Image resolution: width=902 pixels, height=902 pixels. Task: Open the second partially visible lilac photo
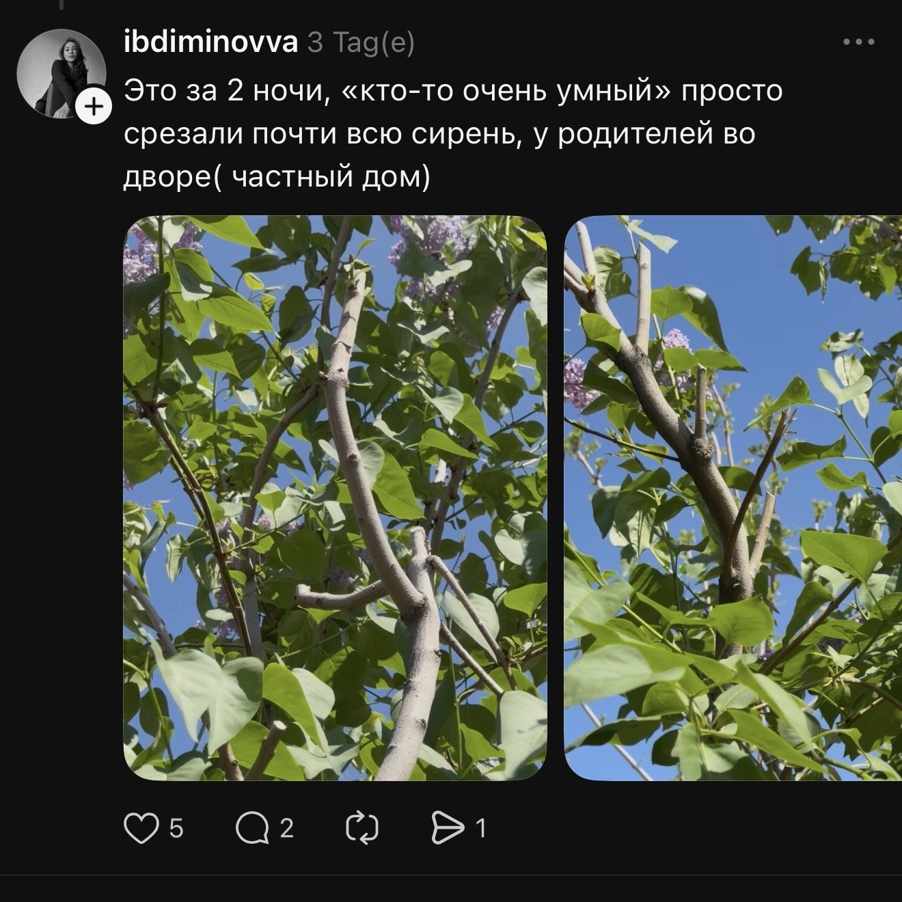(x=733, y=498)
